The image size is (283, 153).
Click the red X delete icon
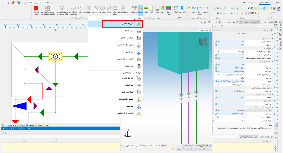click(x=252, y=13)
